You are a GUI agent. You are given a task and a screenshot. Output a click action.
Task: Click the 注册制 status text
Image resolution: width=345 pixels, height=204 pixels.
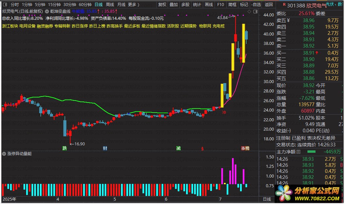click(283, 138)
